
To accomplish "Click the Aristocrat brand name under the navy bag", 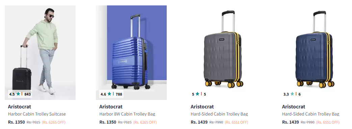I will [294, 106].
